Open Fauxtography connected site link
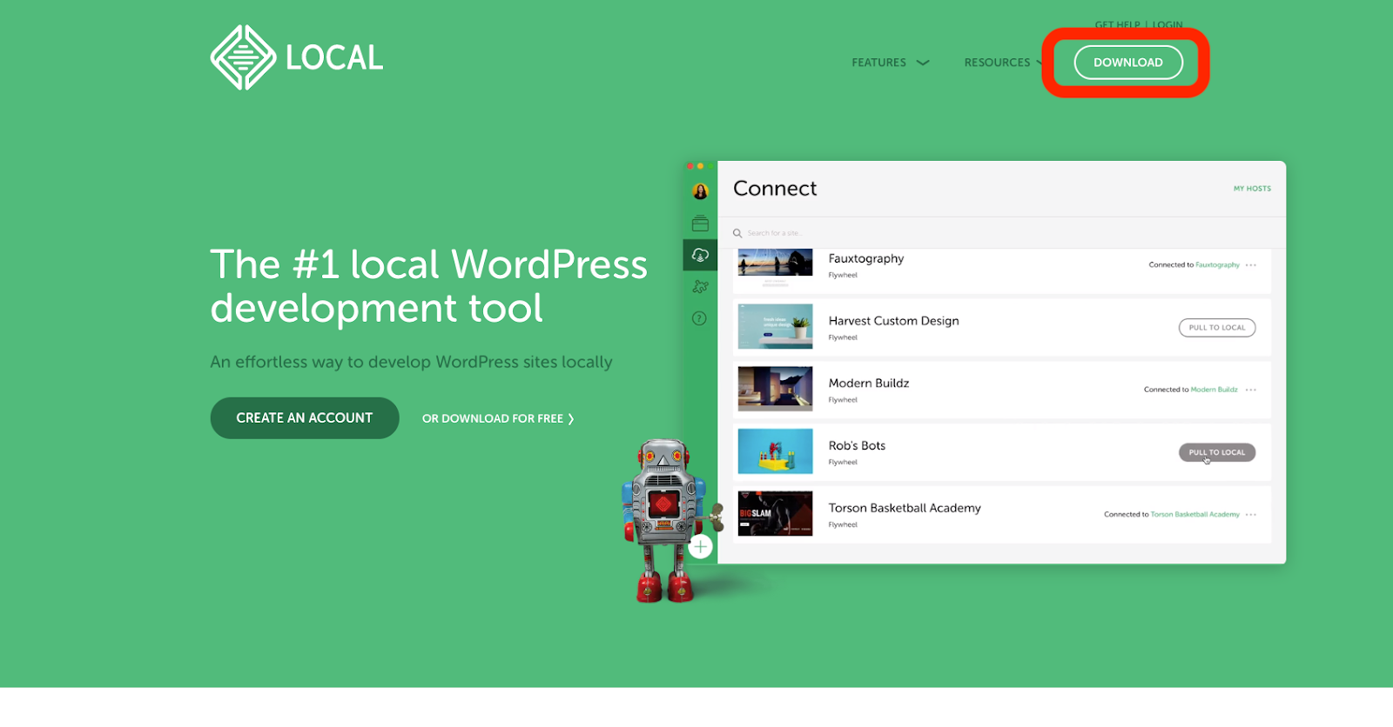1393x727 pixels. click(1217, 265)
